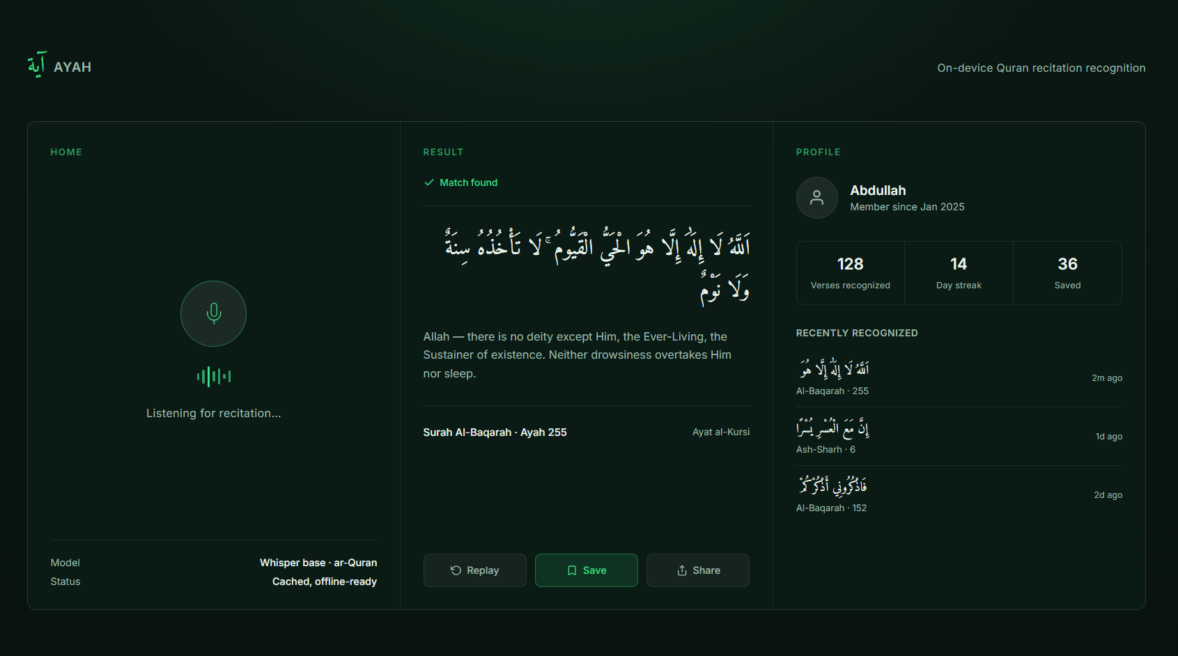The image size is (1178, 656).
Task: Click Whisper base · ar-Quran model value
Action: point(318,563)
